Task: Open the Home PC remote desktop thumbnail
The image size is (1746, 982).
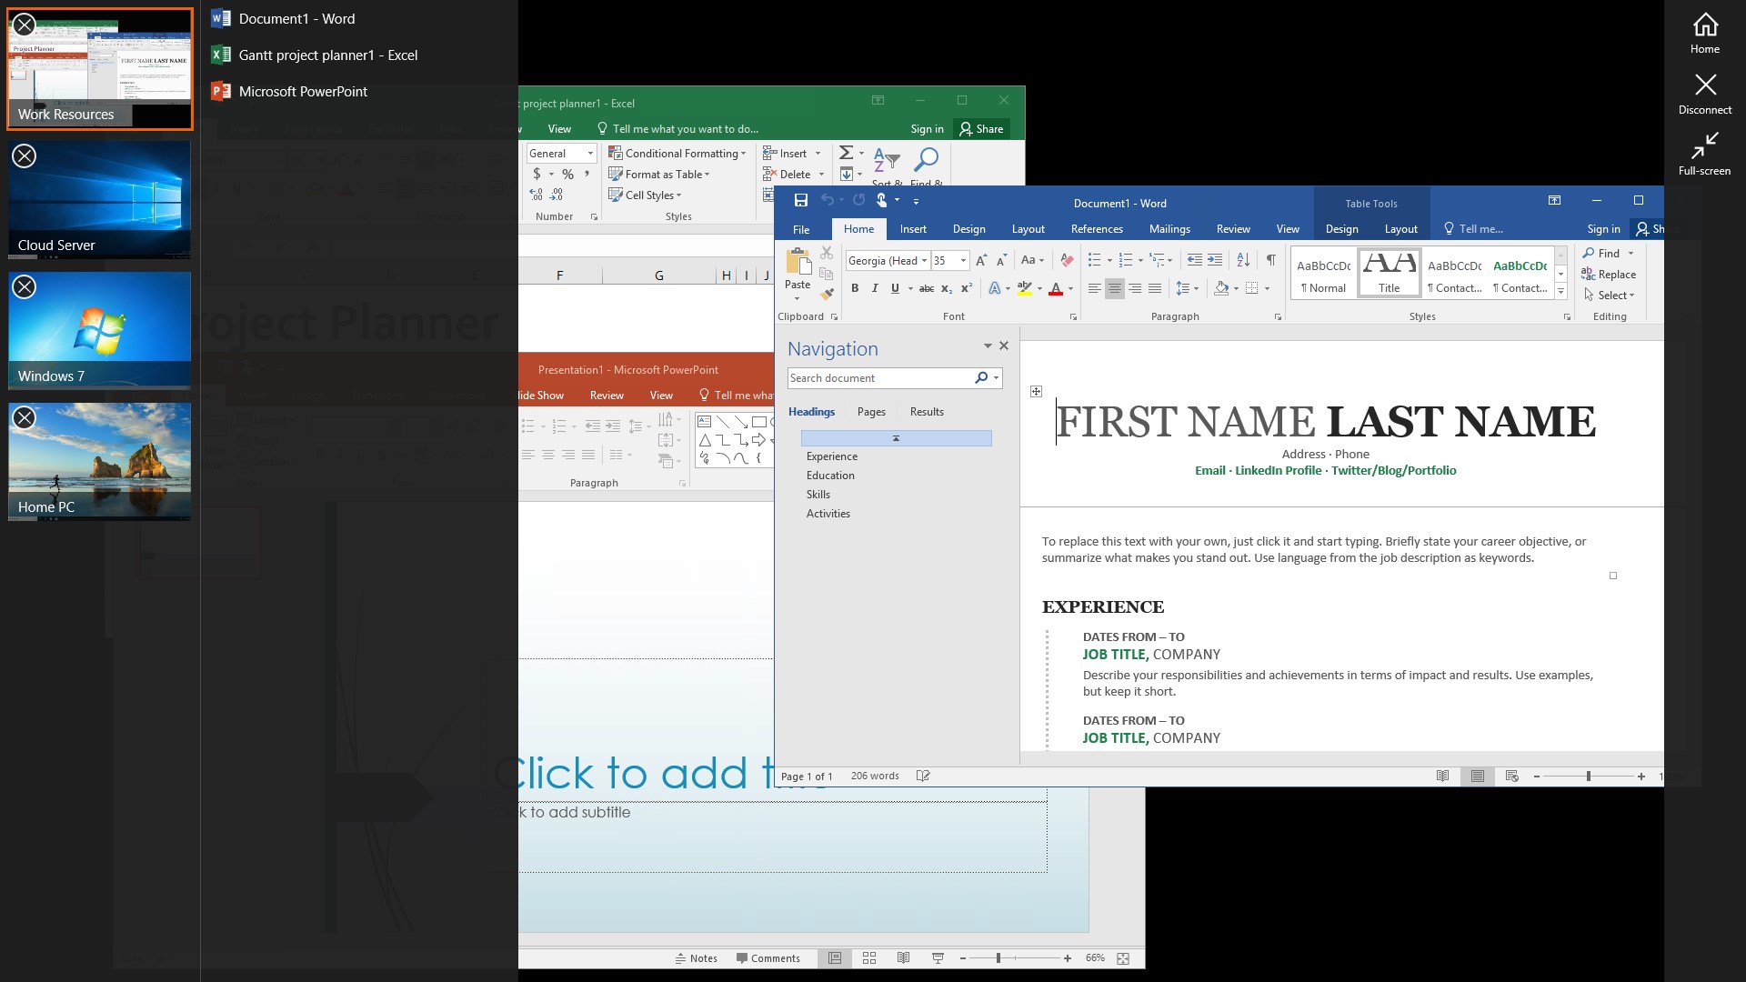Action: click(99, 461)
